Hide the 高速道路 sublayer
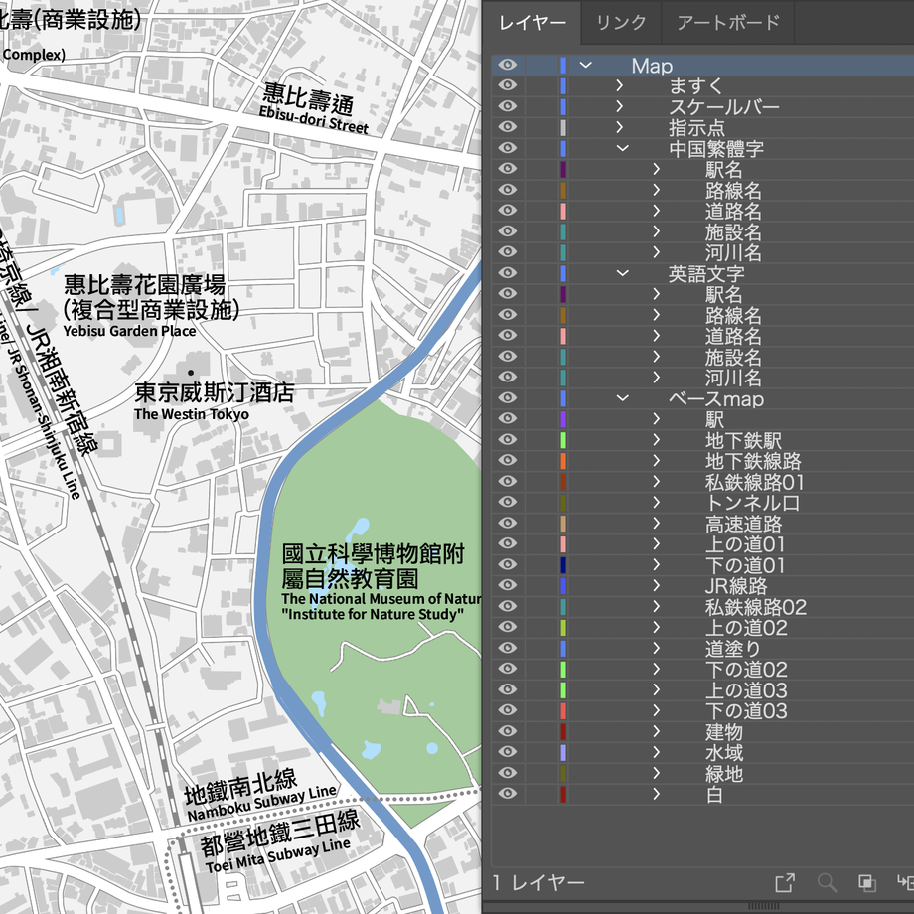Image resolution: width=914 pixels, height=914 pixels. point(507,523)
